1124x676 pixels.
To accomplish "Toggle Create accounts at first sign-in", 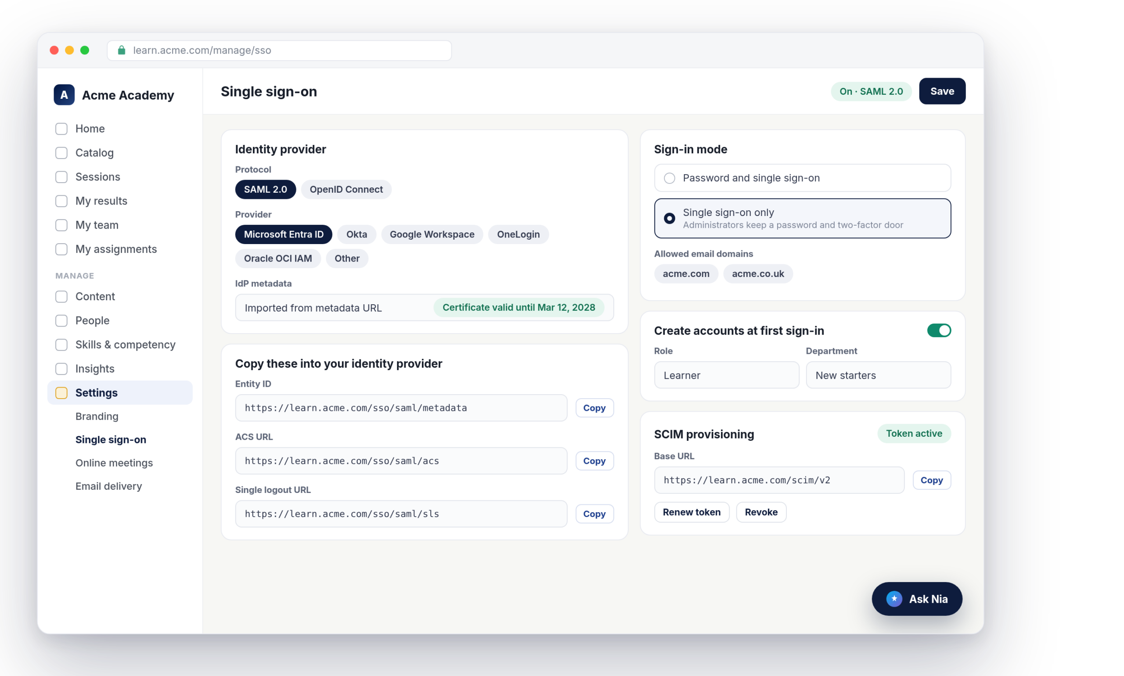I will [x=939, y=330].
